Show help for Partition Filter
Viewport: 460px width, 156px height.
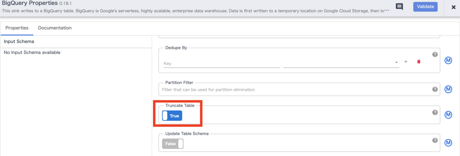435,89
